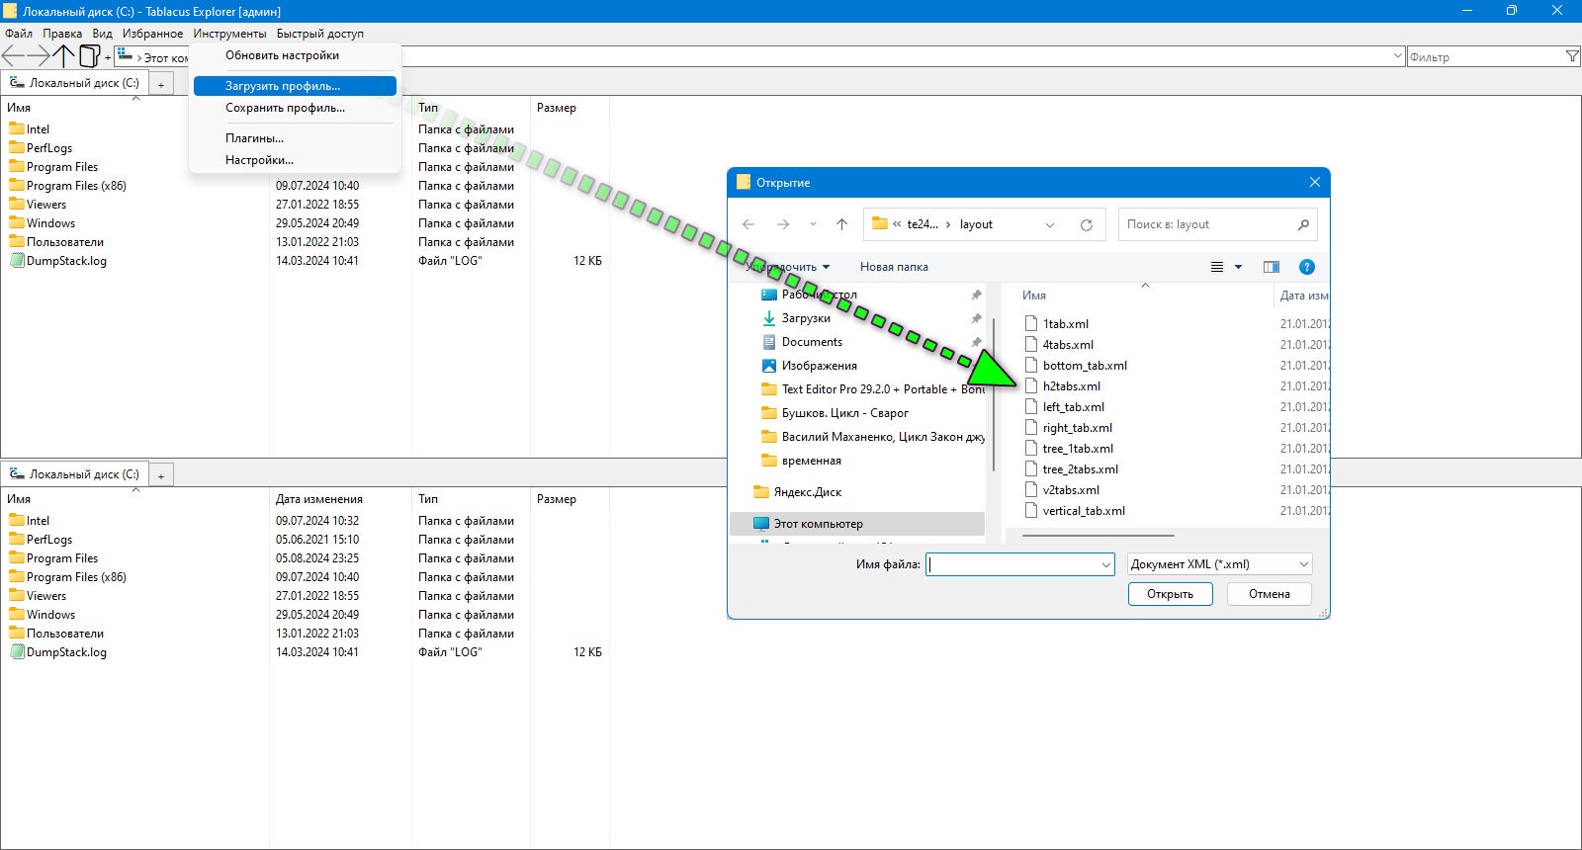Select DumpStack.log in lower pane
This screenshot has width=1582, height=850.
(x=66, y=652)
